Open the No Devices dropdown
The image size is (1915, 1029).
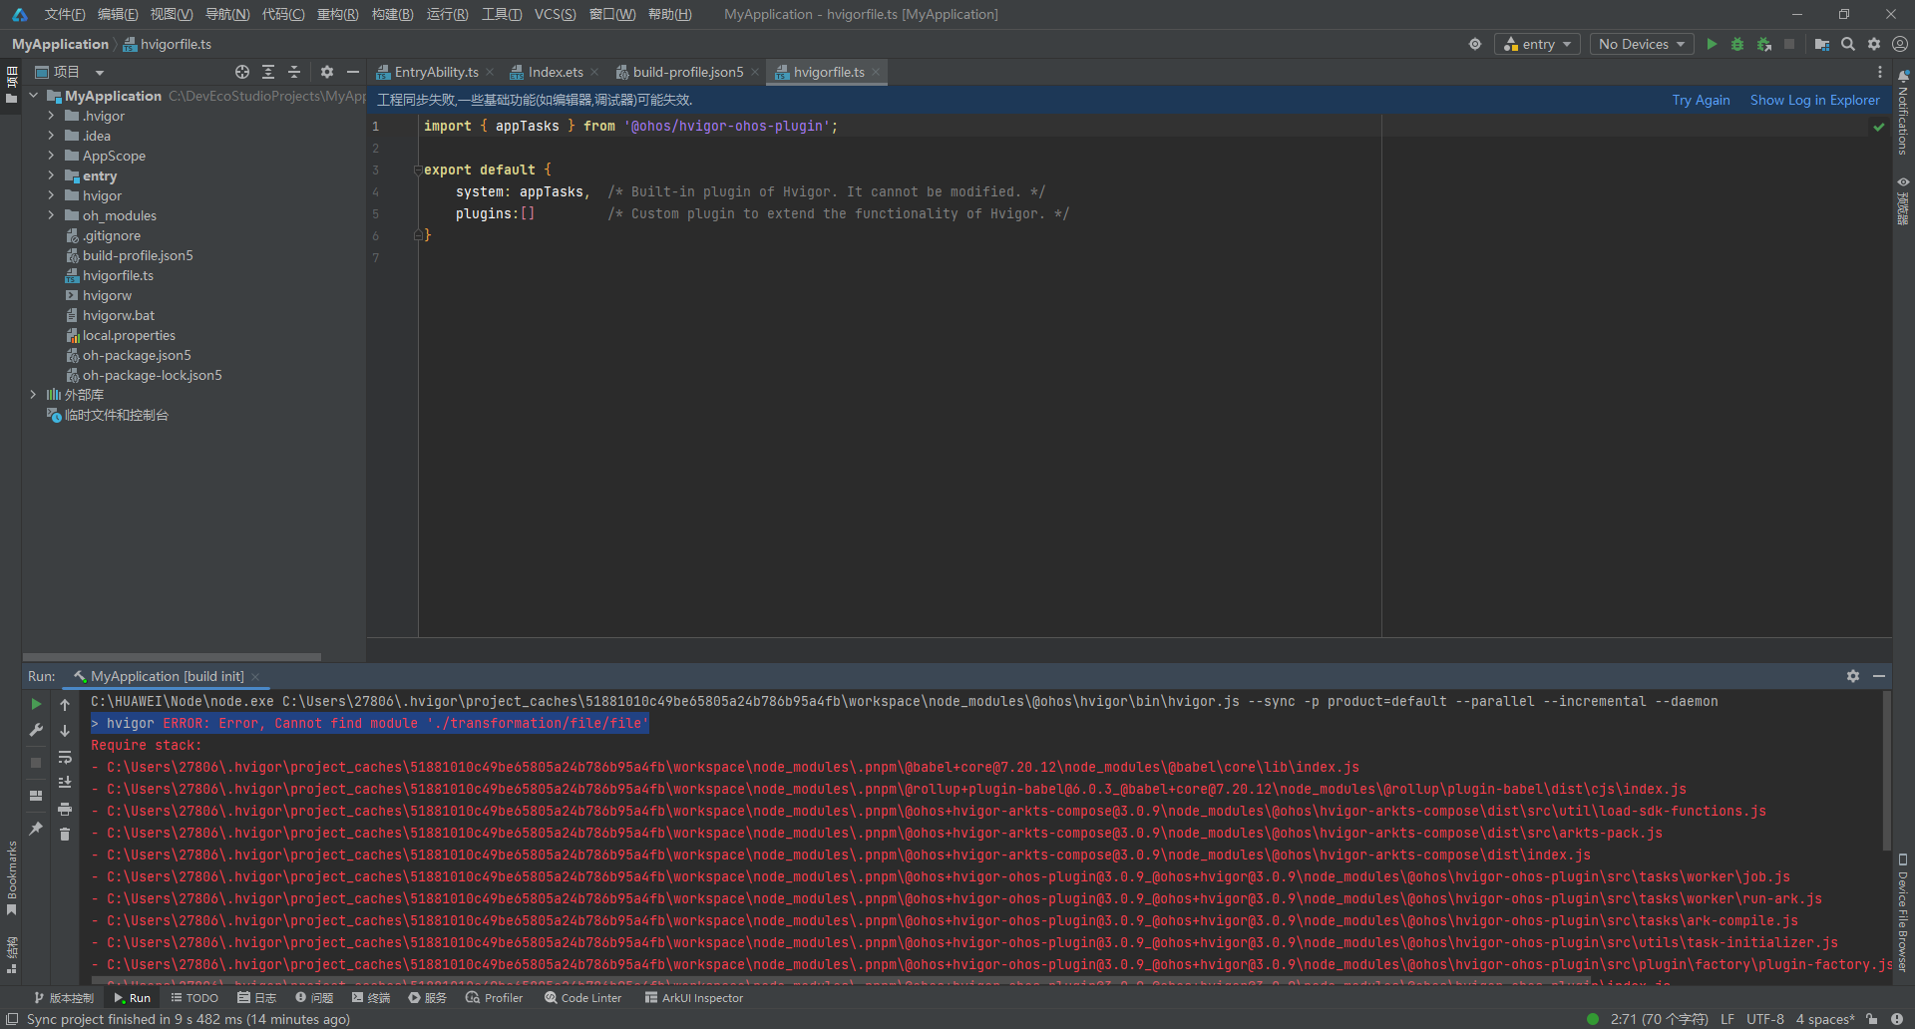1641,44
